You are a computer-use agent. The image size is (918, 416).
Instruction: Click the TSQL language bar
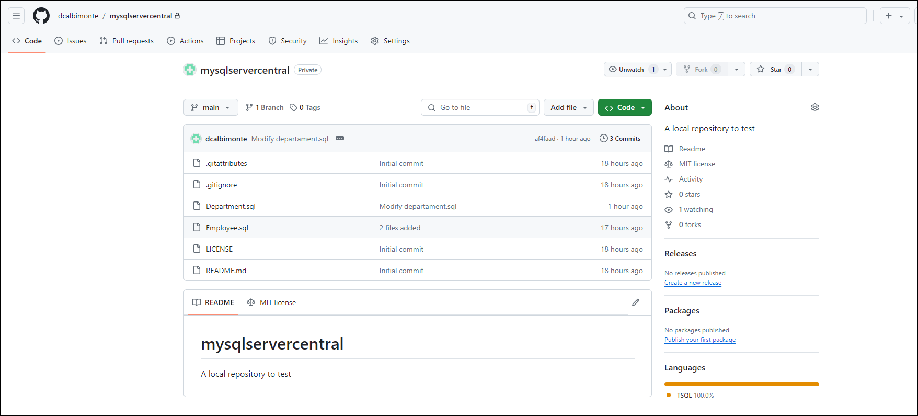pos(741,384)
